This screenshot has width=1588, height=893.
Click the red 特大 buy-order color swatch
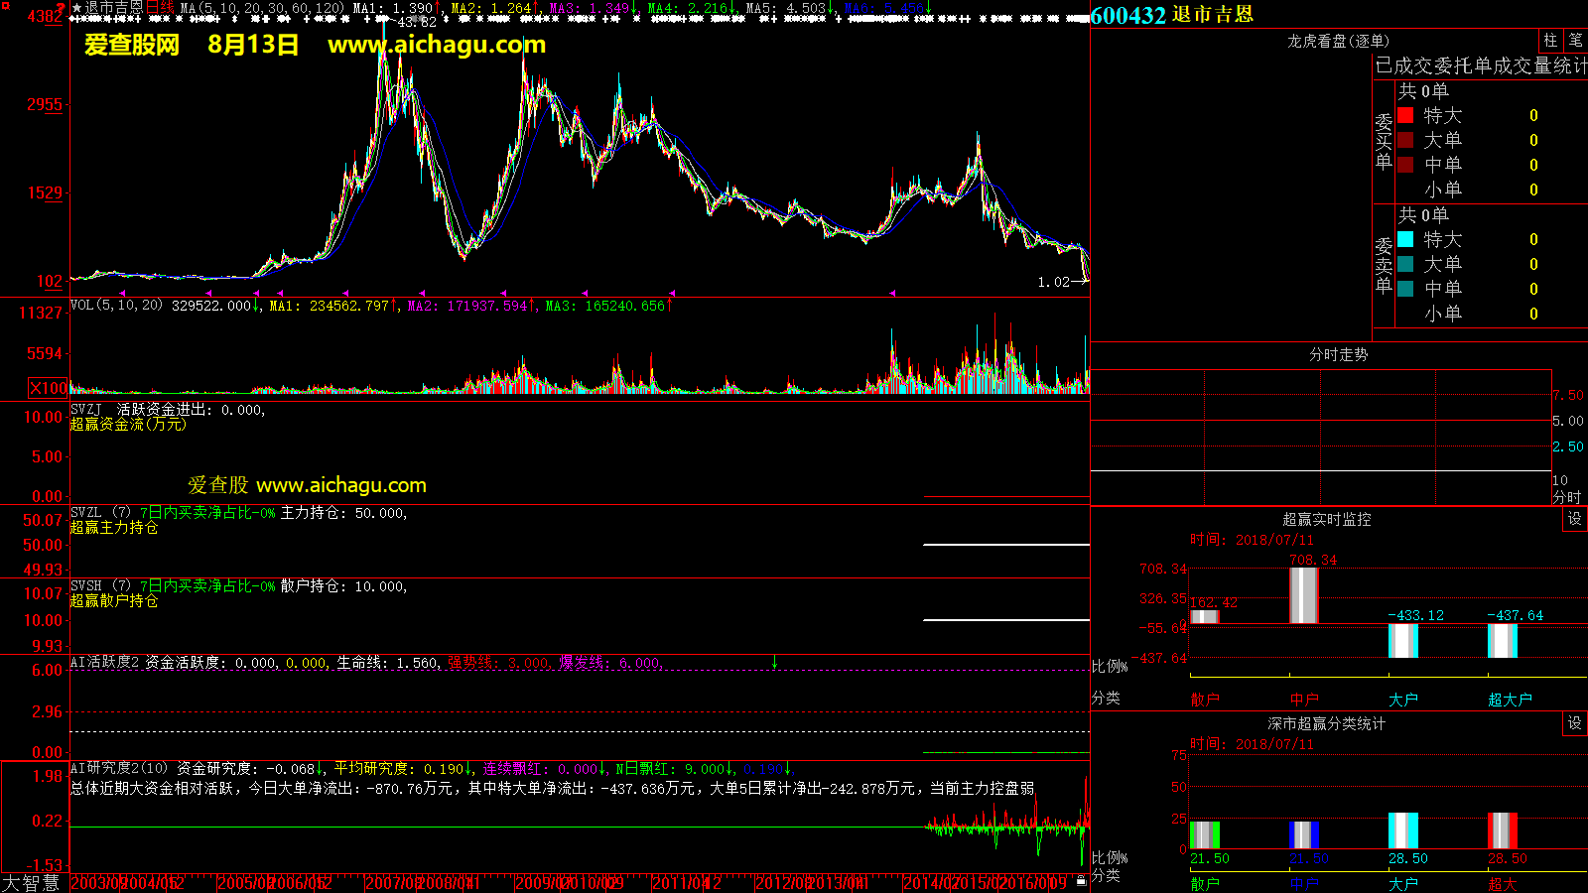pos(1405,115)
